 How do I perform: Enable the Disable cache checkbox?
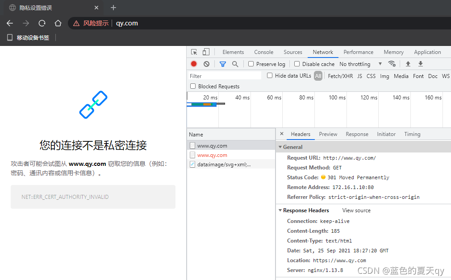pos(297,64)
